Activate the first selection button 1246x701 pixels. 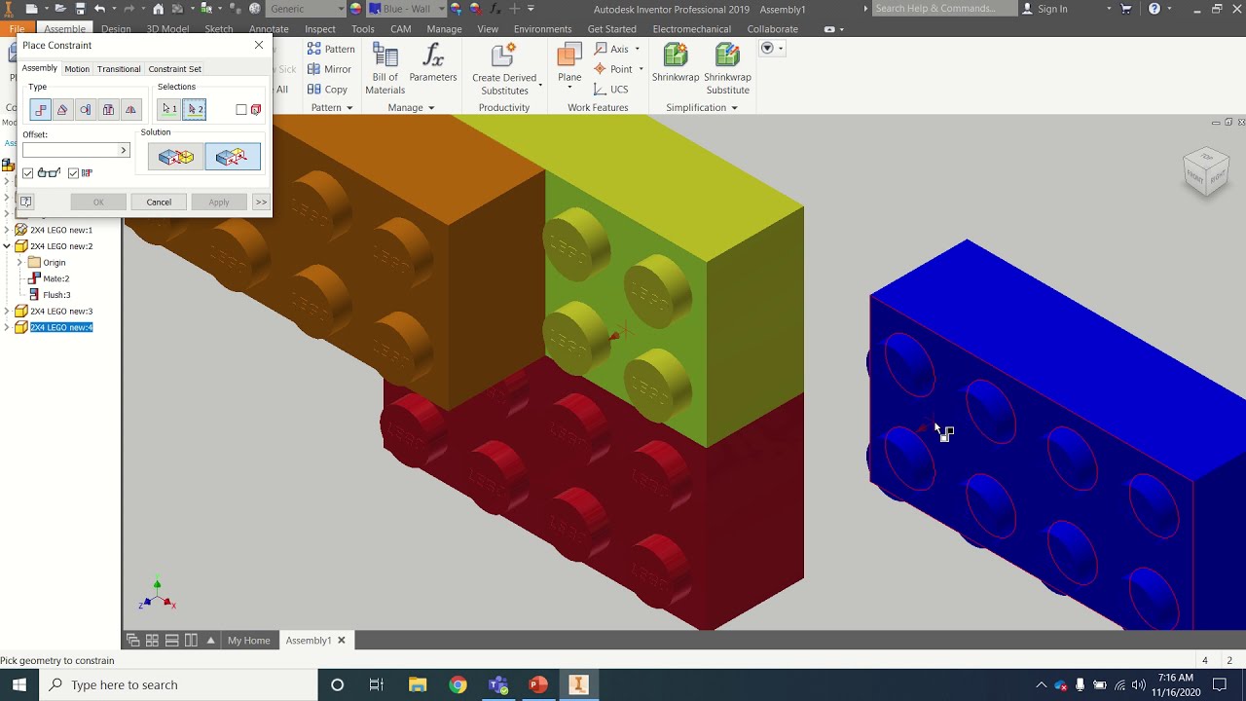[x=169, y=110]
